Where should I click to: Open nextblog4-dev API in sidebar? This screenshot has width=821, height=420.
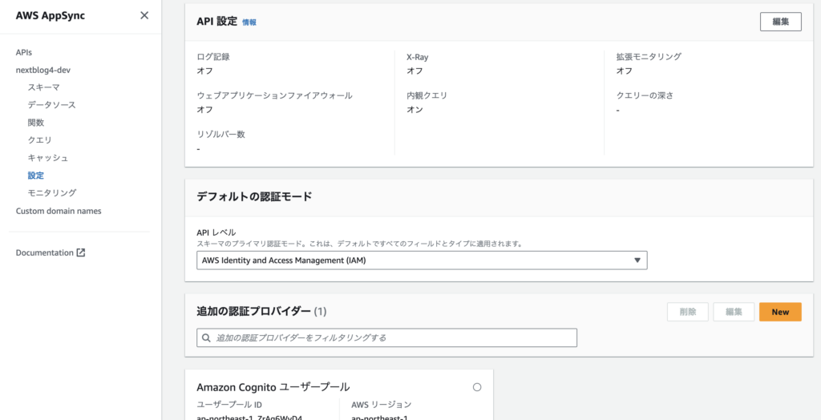coord(43,70)
